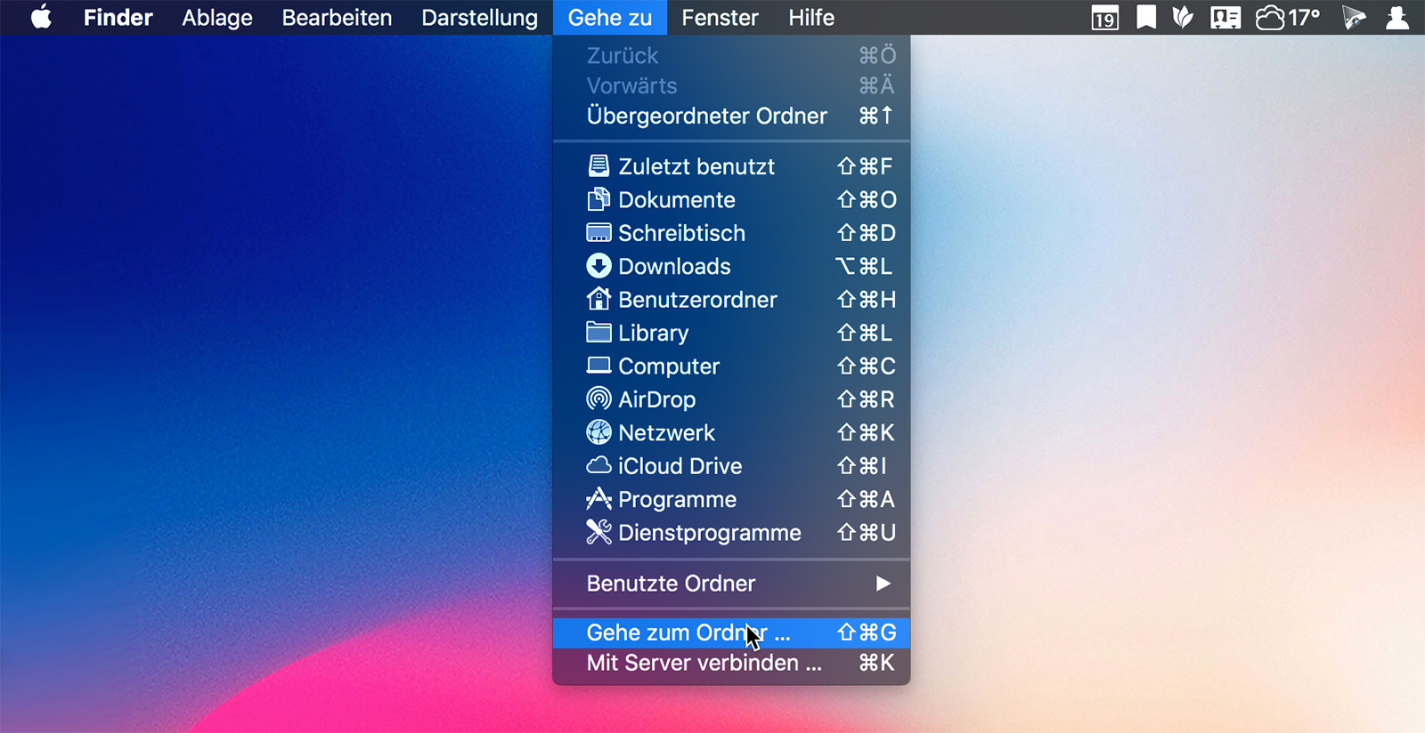Open the Hilfe menu
Image resolution: width=1425 pixels, height=733 pixels.
click(x=811, y=17)
